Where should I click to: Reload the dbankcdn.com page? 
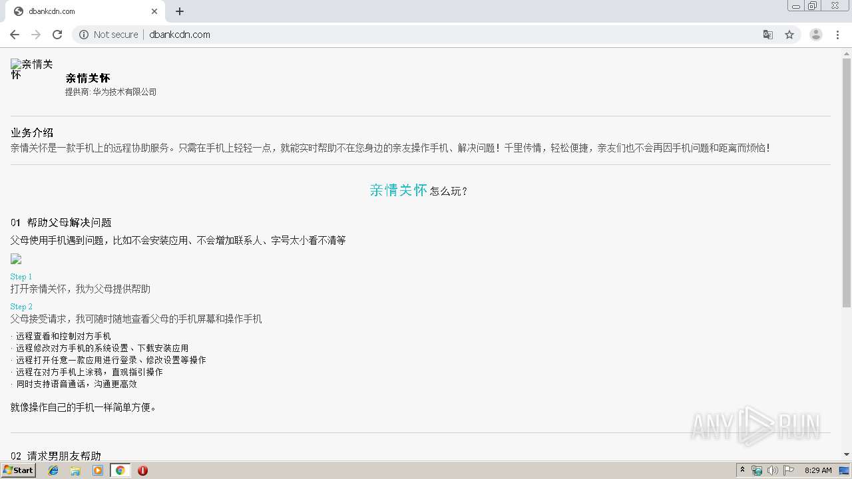pyautogui.click(x=57, y=35)
